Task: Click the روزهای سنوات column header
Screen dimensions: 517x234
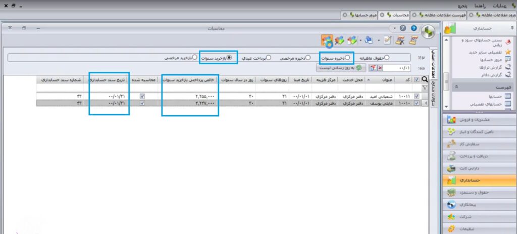Action: pyautogui.click(x=272, y=79)
